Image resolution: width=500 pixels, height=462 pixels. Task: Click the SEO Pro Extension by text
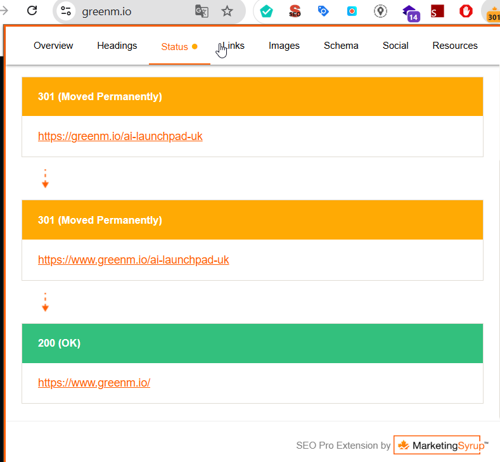343,446
